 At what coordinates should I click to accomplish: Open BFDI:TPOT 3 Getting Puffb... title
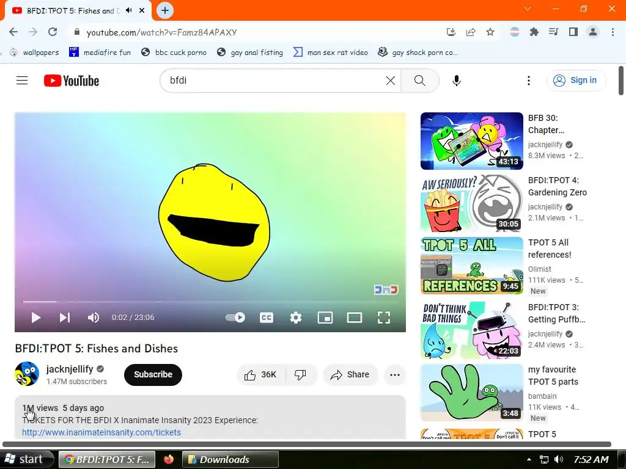[556, 313]
